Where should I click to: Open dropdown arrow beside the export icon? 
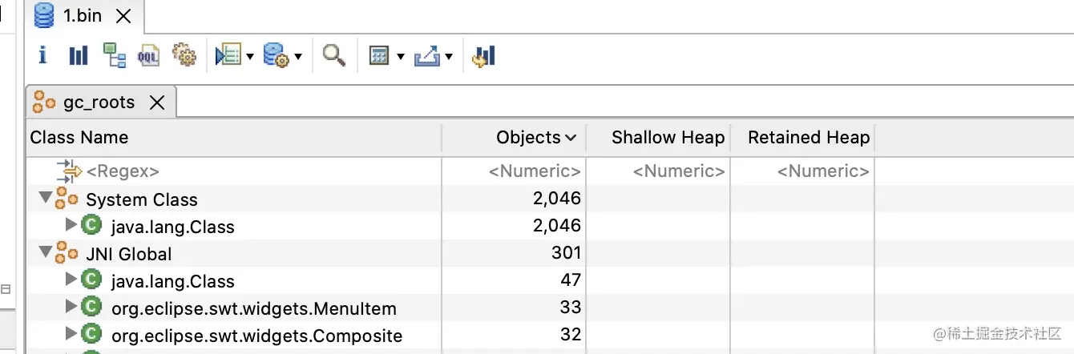point(449,56)
